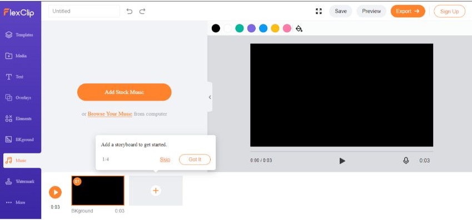Open the video Preview

pos(371,11)
